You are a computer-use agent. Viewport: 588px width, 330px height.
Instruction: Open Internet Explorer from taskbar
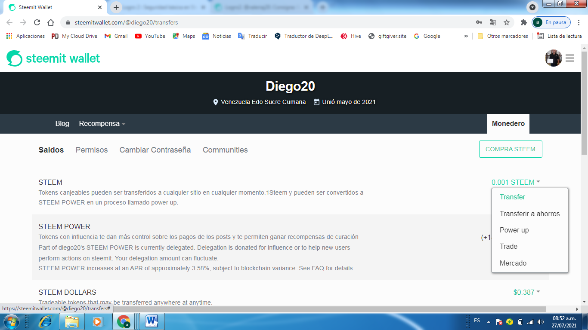pyautogui.click(x=45, y=321)
